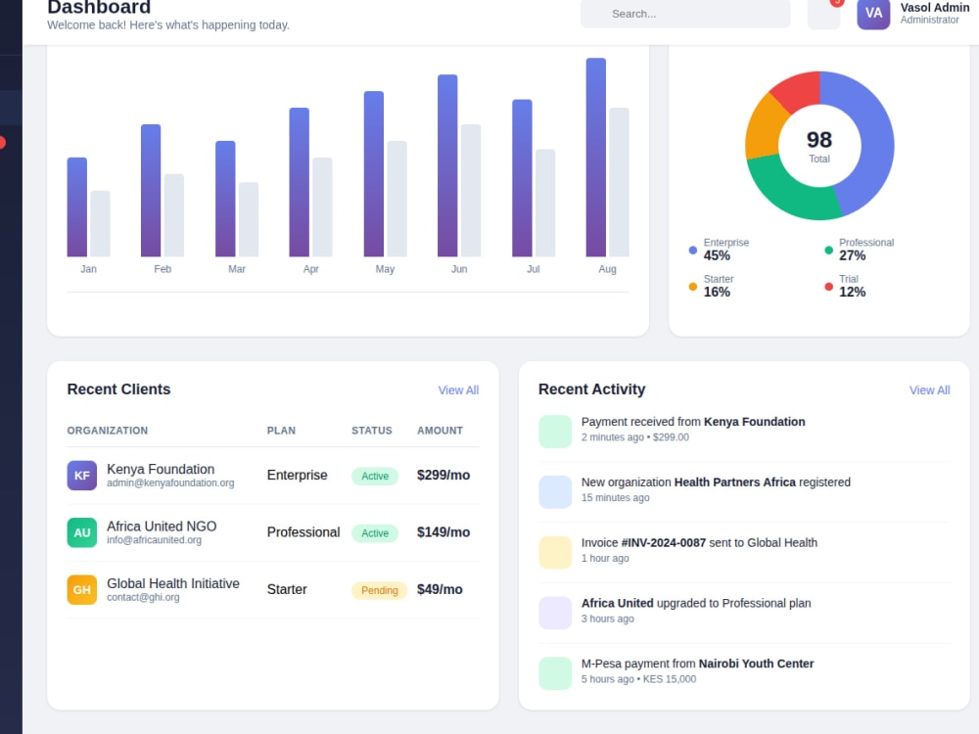Viewport: 979px width, 734px height.
Task: Click the Enterprise plan cell
Action: click(x=298, y=476)
